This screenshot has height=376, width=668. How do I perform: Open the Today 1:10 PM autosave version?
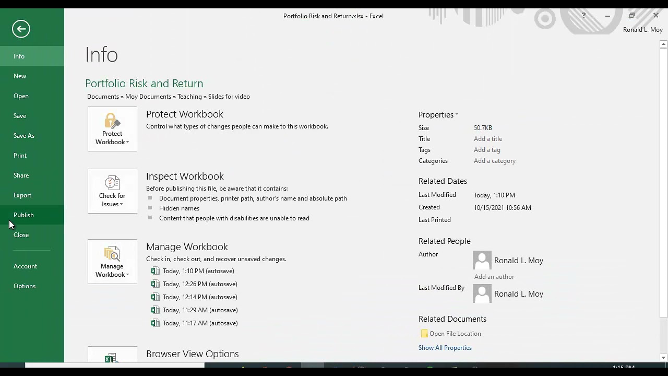pyautogui.click(x=198, y=271)
